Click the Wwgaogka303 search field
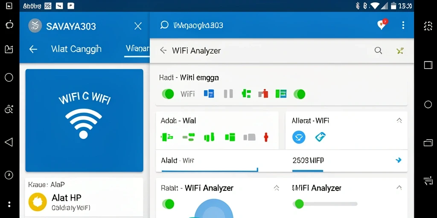This screenshot has width=437, height=218. pos(198,26)
